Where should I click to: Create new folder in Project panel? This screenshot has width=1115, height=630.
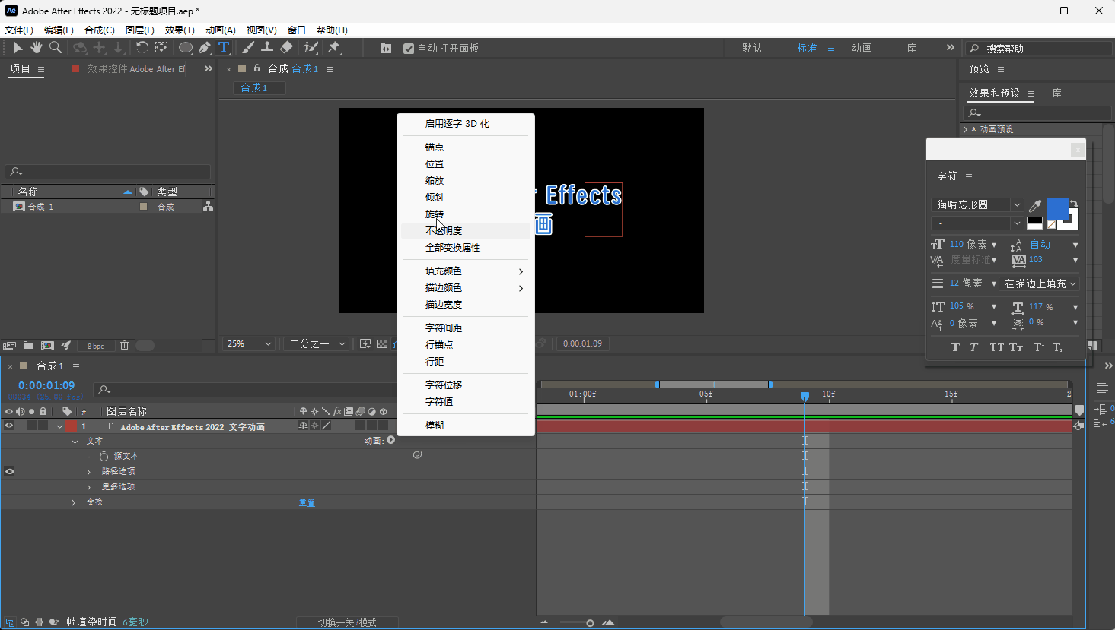(x=28, y=345)
